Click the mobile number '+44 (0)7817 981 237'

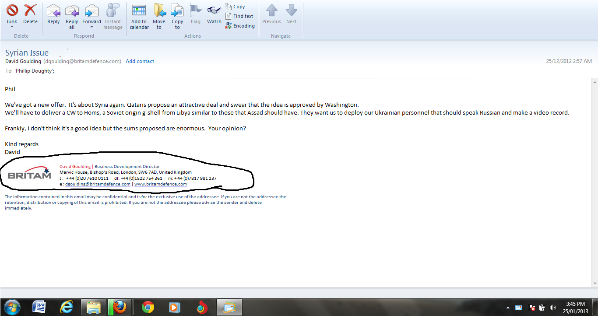(195, 178)
